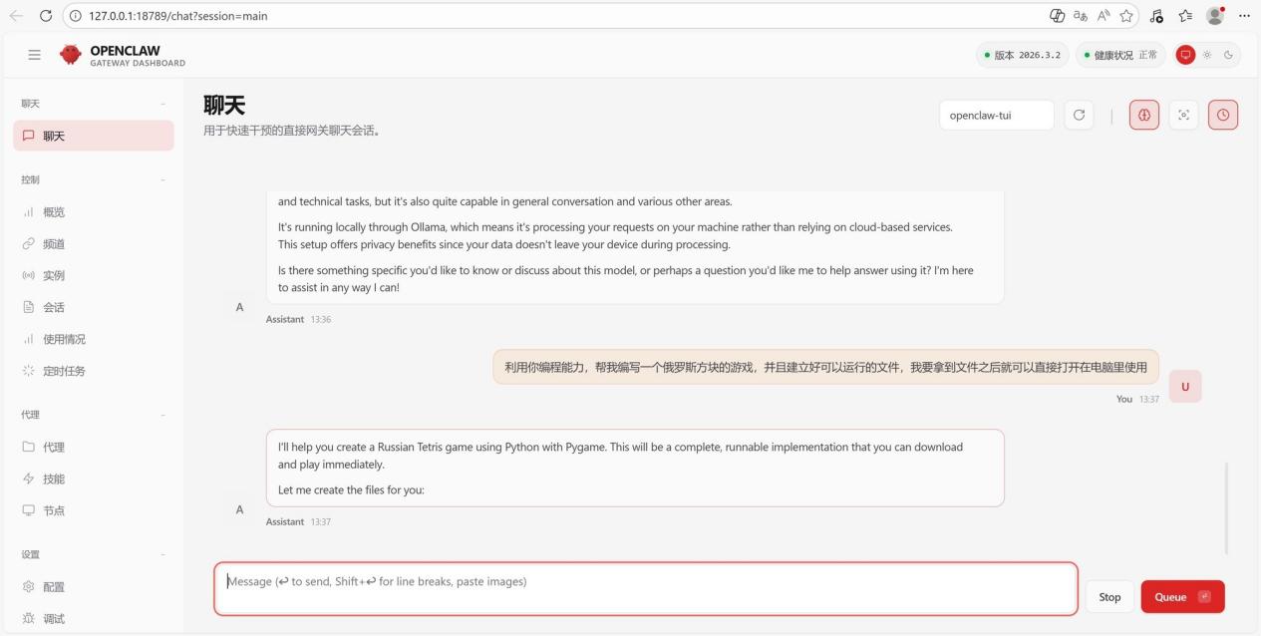Toggle the focus mode frame icon
1261x636 pixels.
click(1183, 115)
